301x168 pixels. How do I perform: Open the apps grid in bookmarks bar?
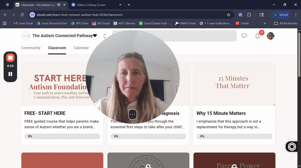pos(5,23)
